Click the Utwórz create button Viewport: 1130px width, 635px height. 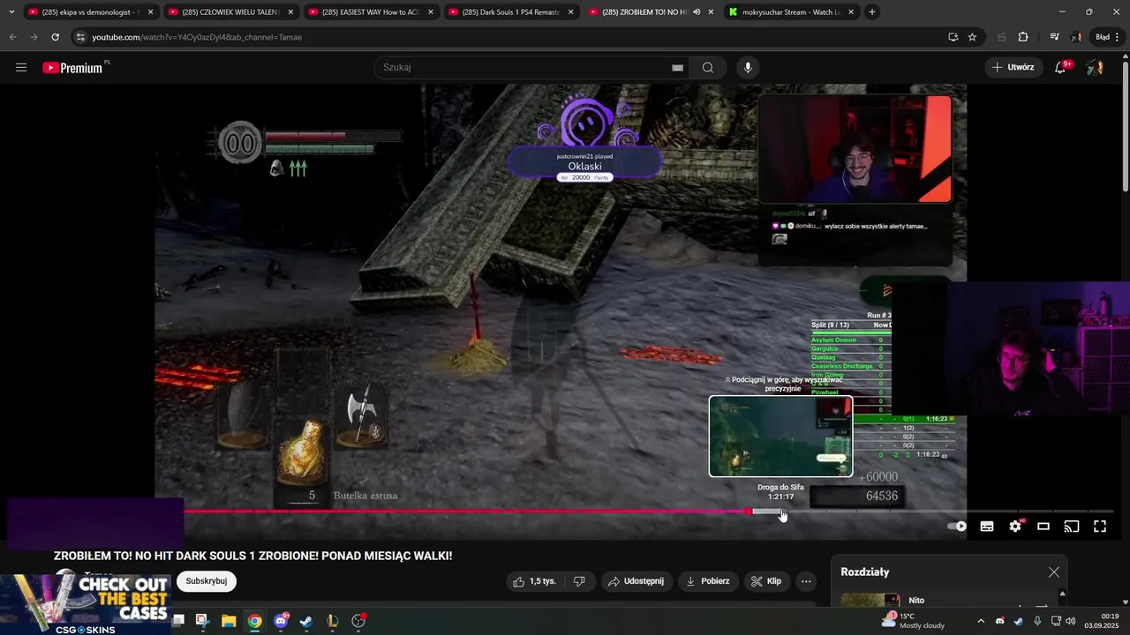pyautogui.click(x=1013, y=67)
